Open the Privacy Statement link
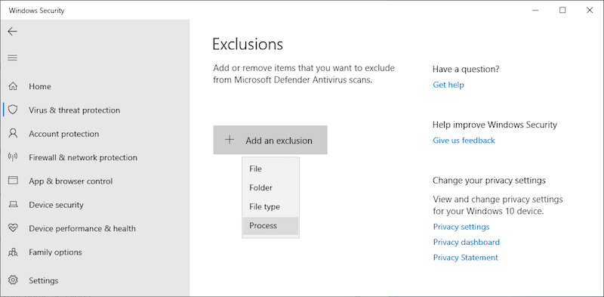 click(x=465, y=258)
